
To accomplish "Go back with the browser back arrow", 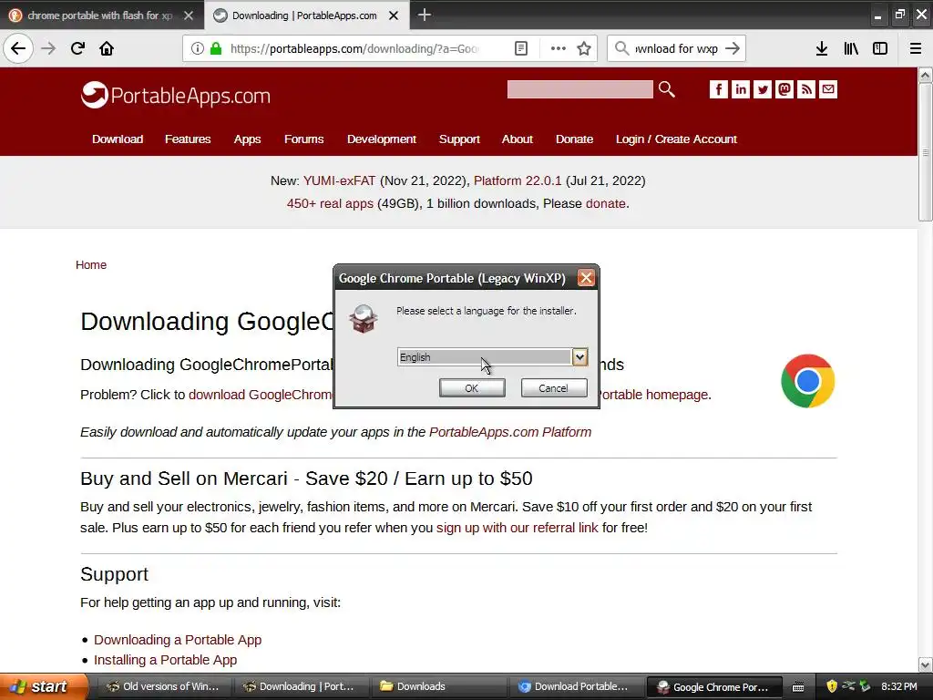I will coord(18,48).
